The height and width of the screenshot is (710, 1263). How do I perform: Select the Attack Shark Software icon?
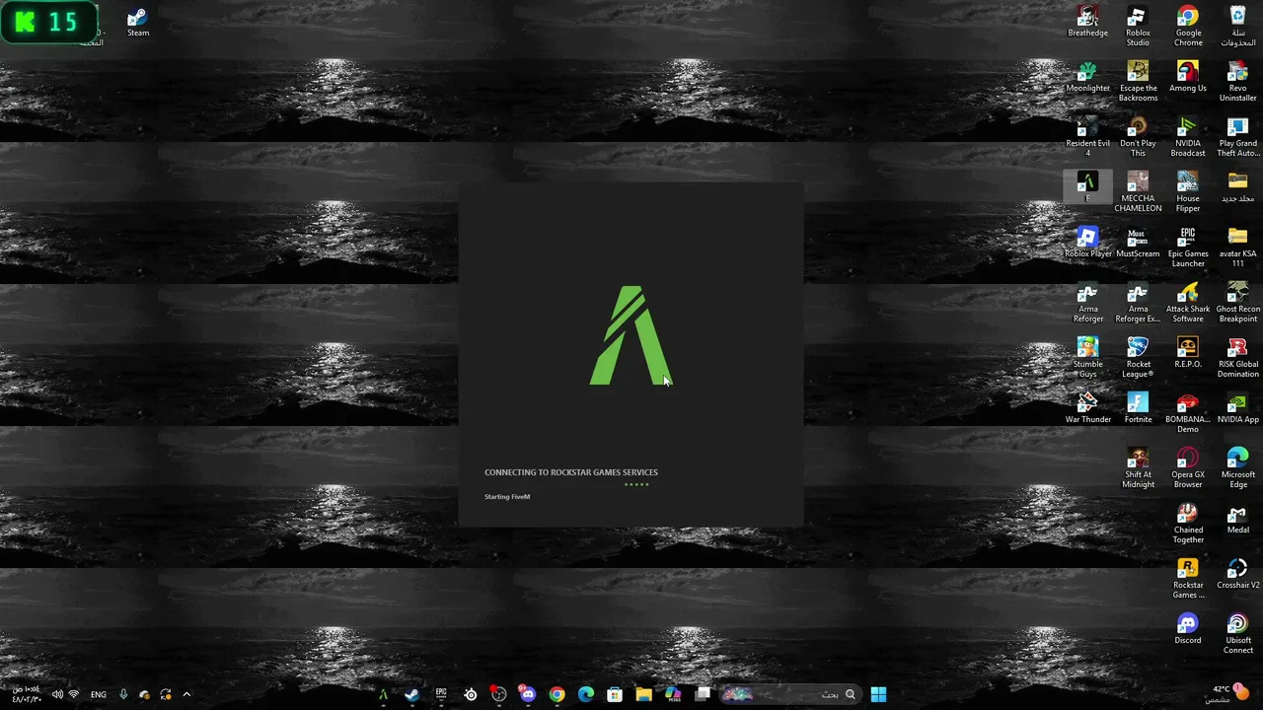[x=1188, y=303]
